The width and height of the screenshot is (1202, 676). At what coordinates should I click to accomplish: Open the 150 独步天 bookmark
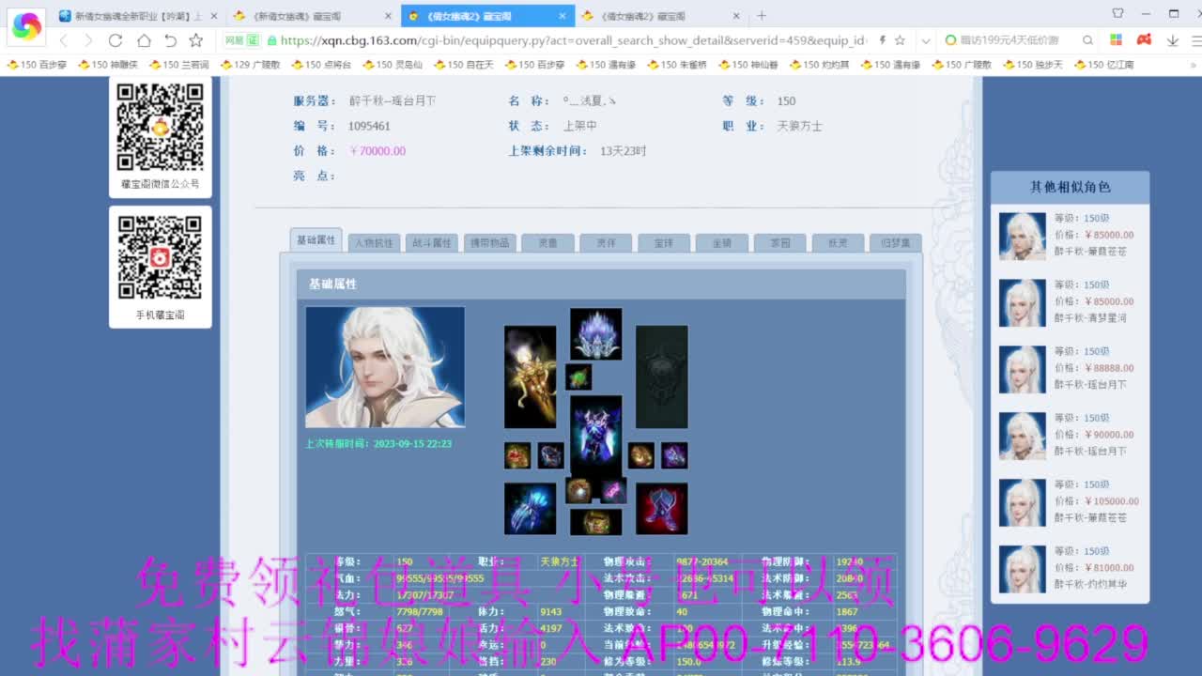1032,65
